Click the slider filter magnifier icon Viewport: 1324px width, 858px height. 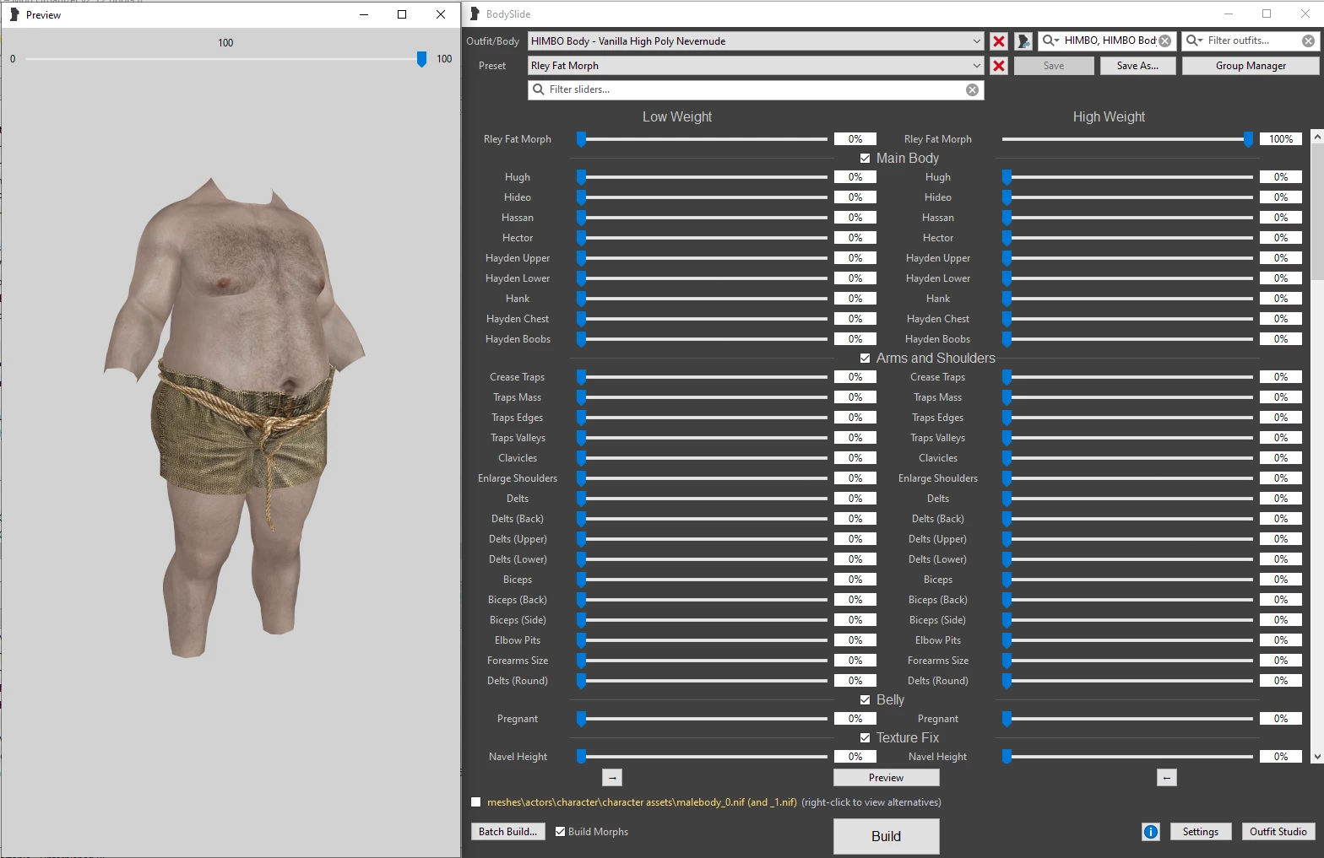539,89
